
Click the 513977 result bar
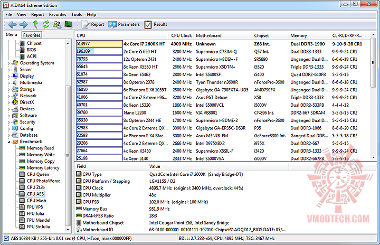99,44
